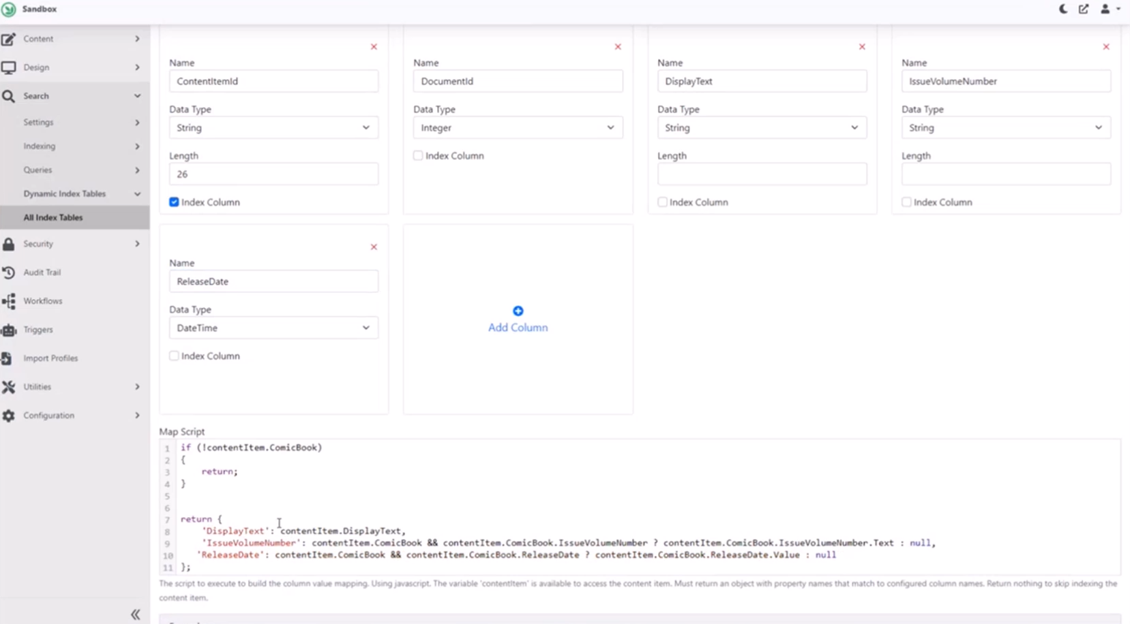Image resolution: width=1130 pixels, height=624 pixels.
Task: Check Index Column for DisplayText
Action: pos(662,202)
